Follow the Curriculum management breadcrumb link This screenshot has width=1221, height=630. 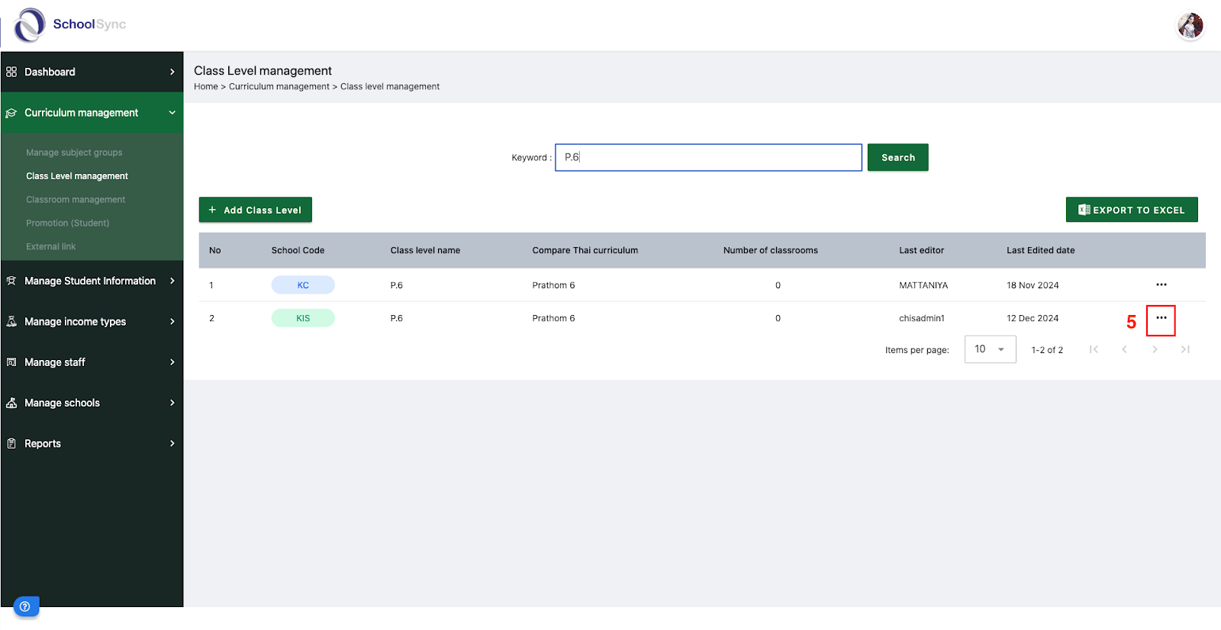[x=279, y=87]
